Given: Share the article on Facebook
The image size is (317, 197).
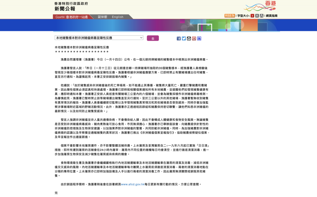Looking at the screenshot, I should tap(179, 38).
